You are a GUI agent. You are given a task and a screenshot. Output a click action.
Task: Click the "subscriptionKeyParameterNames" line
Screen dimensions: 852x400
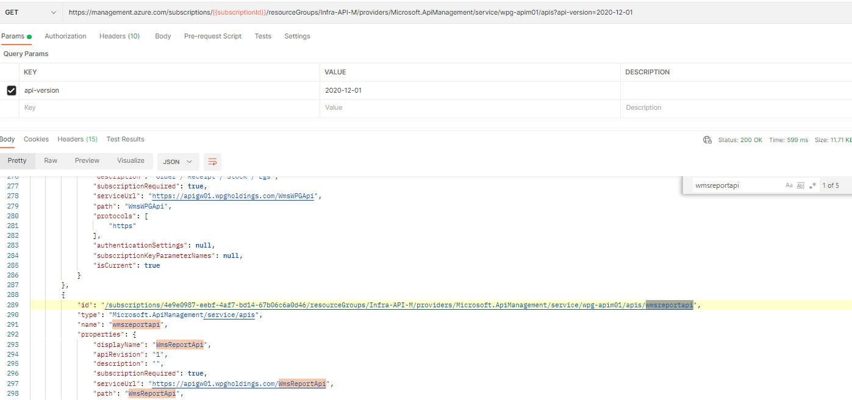(168, 255)
